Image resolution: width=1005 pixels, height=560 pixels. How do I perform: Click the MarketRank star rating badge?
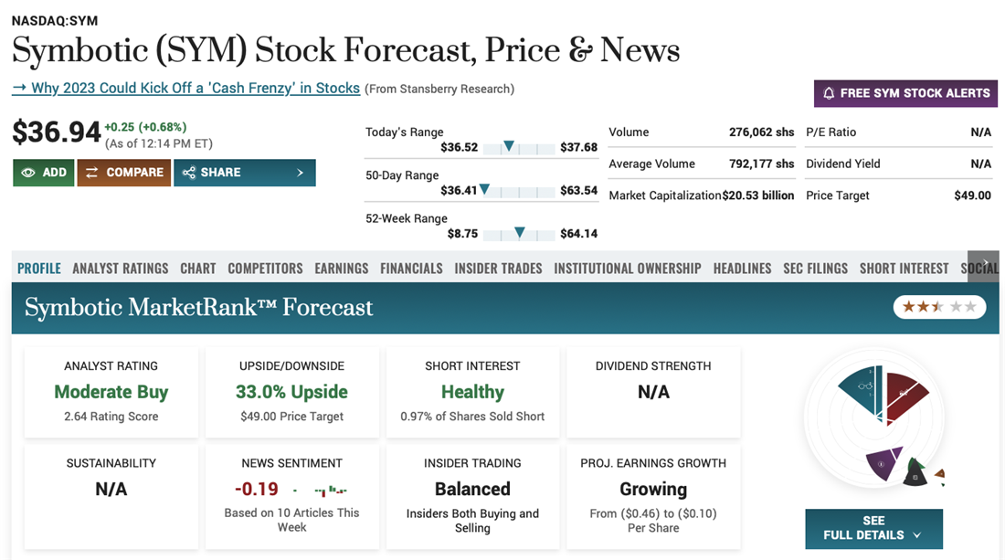(x=939, y=307)
